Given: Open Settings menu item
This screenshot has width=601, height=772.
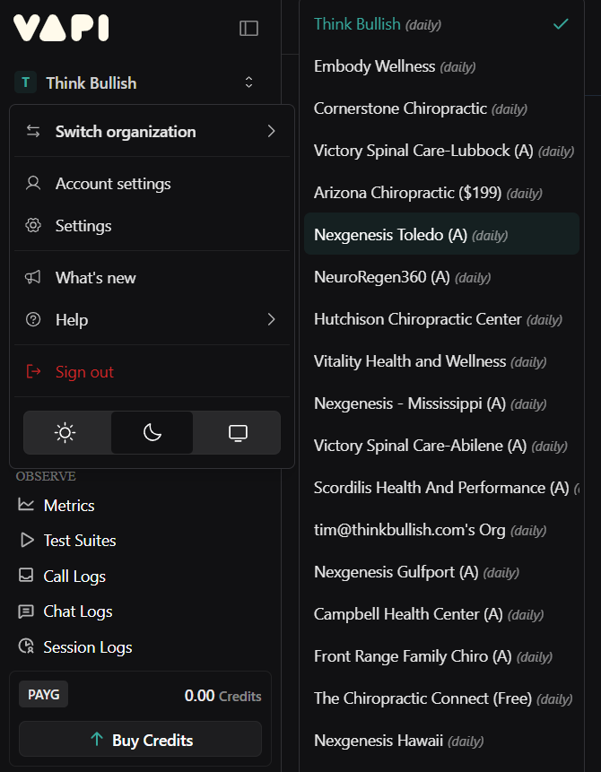Looking at the screenshot, I should click(x=152, y=225).
